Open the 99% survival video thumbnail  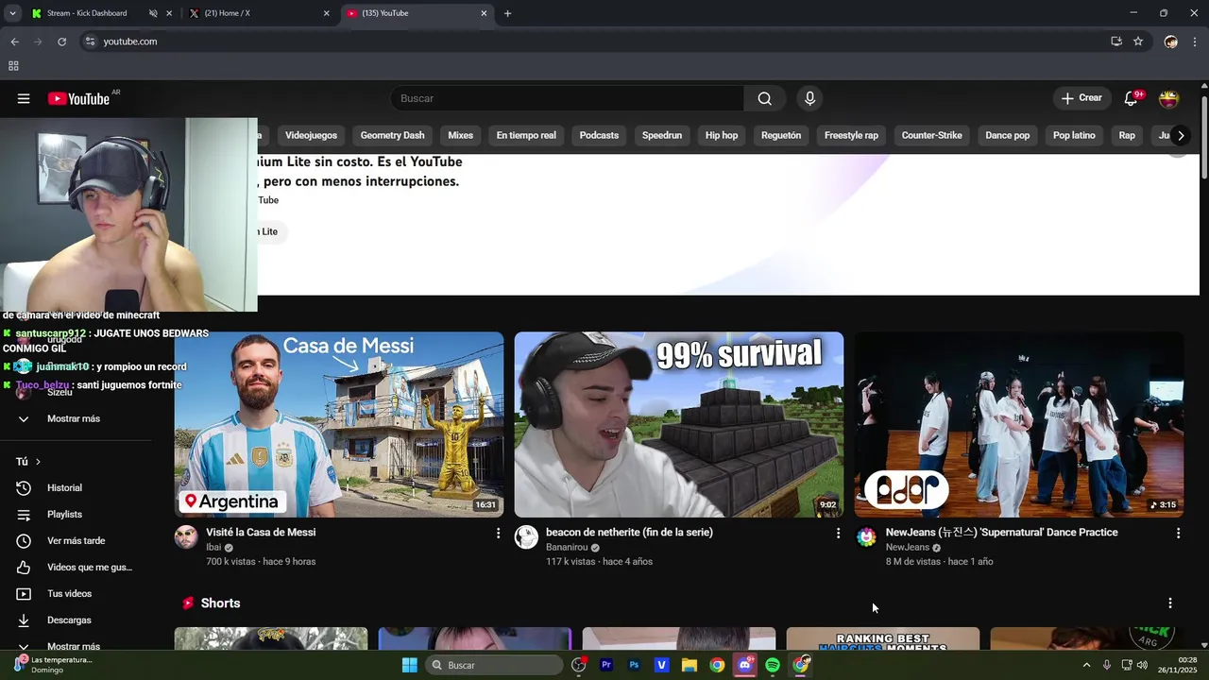click(x=679, y=424)
